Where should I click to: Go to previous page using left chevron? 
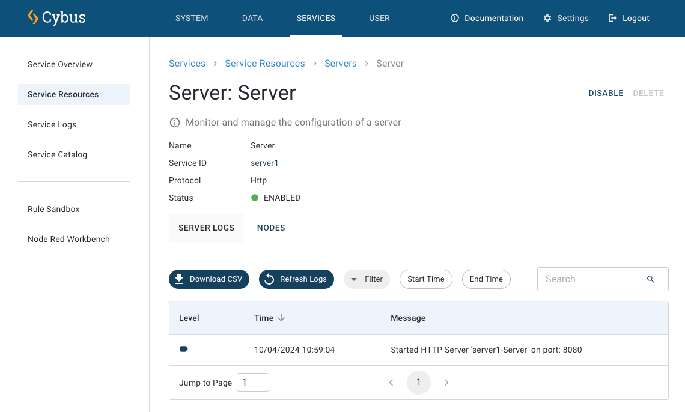[391, 383]
